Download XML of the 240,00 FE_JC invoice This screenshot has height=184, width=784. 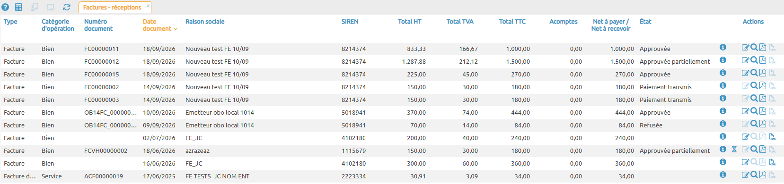click(772, 136)
